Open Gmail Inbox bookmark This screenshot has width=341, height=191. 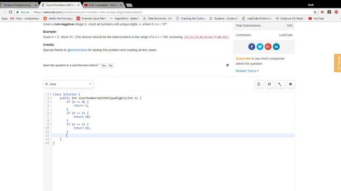[x=25, y=19]
